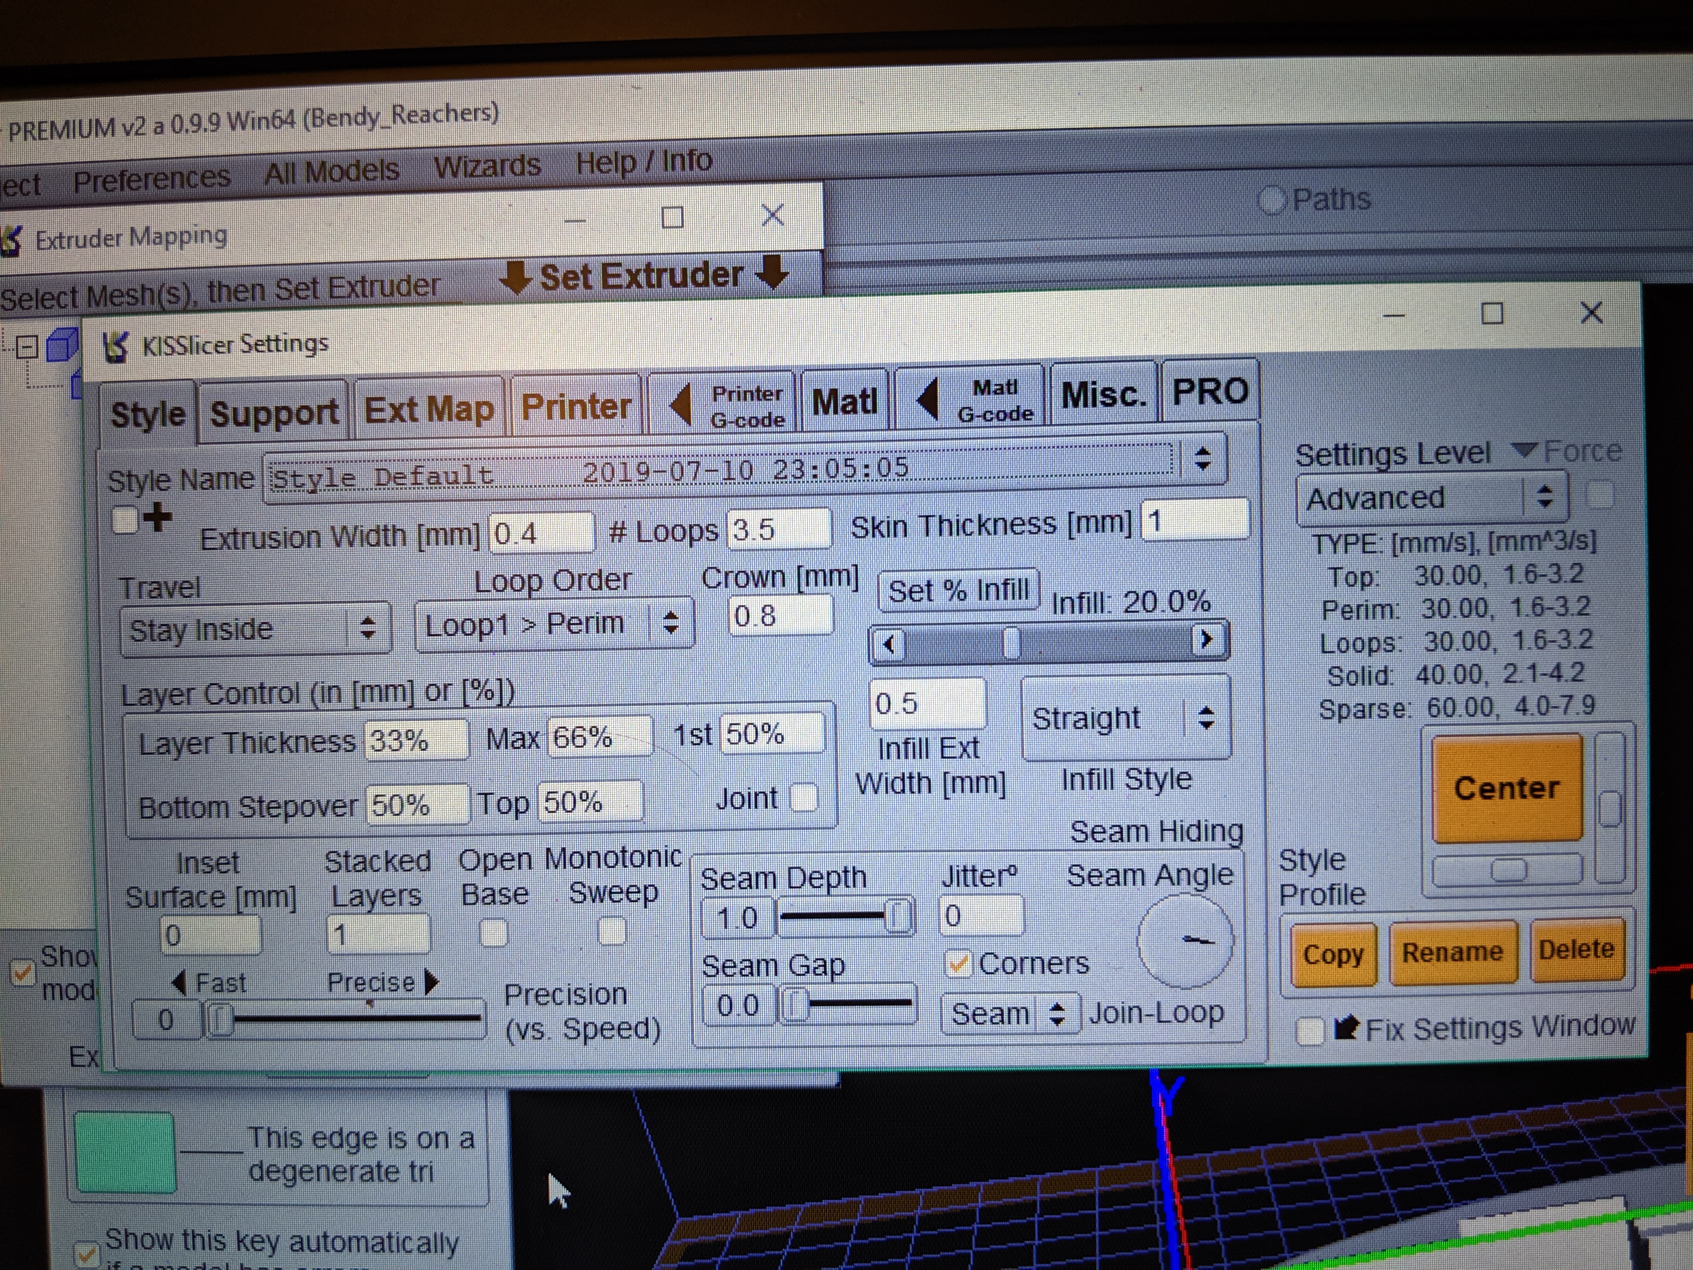Viewport: 1693px width, 1270px height.
Task: Click the Set % Infill button
Action: 958,590
